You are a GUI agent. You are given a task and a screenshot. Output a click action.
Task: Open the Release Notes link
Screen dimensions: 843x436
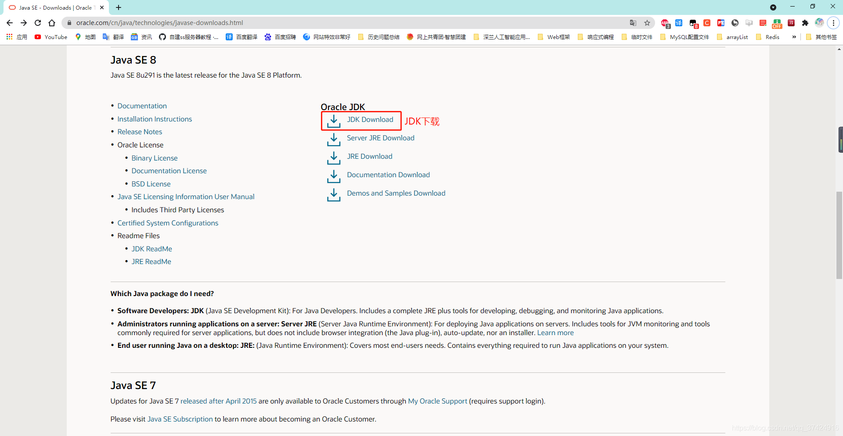(x=140, y=132)
